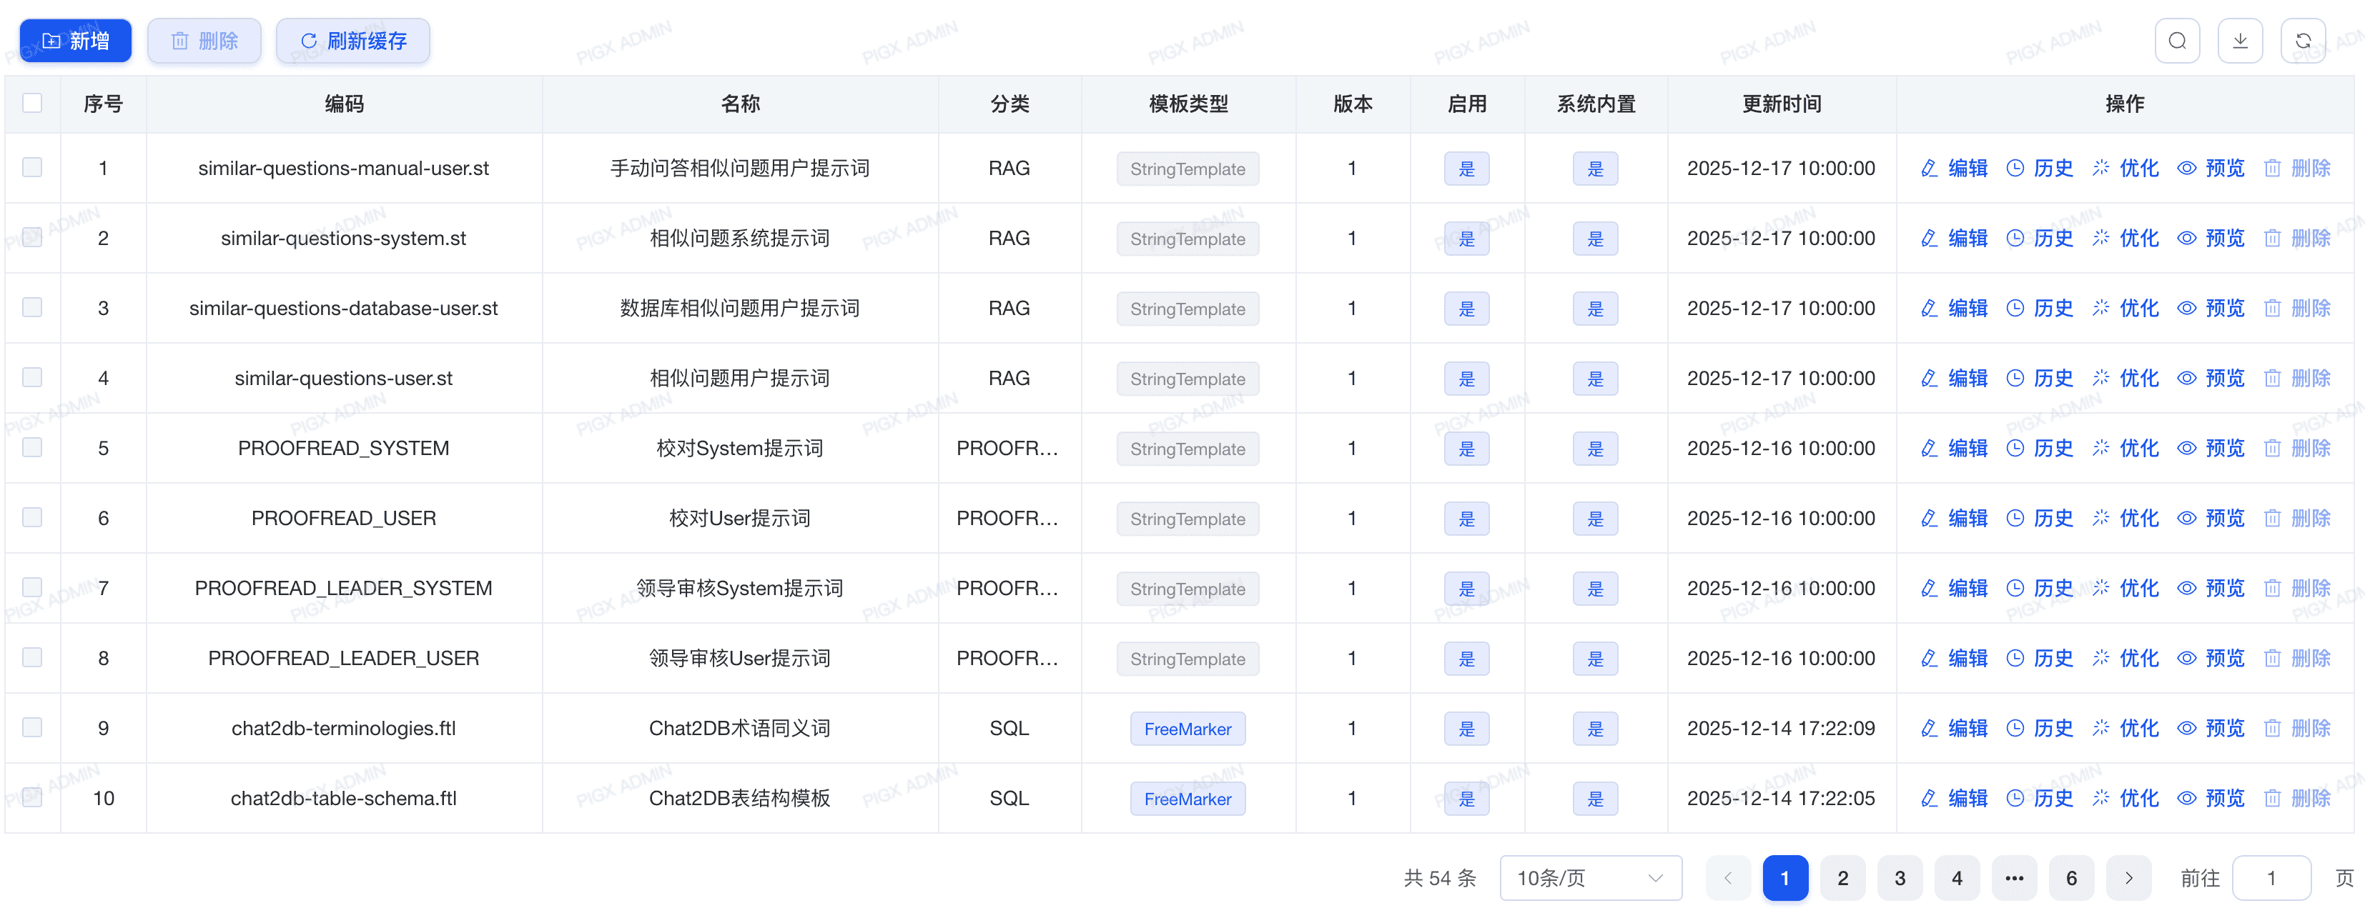
Task: Open search using the magnifier icon
Action: click(2178, 41)
